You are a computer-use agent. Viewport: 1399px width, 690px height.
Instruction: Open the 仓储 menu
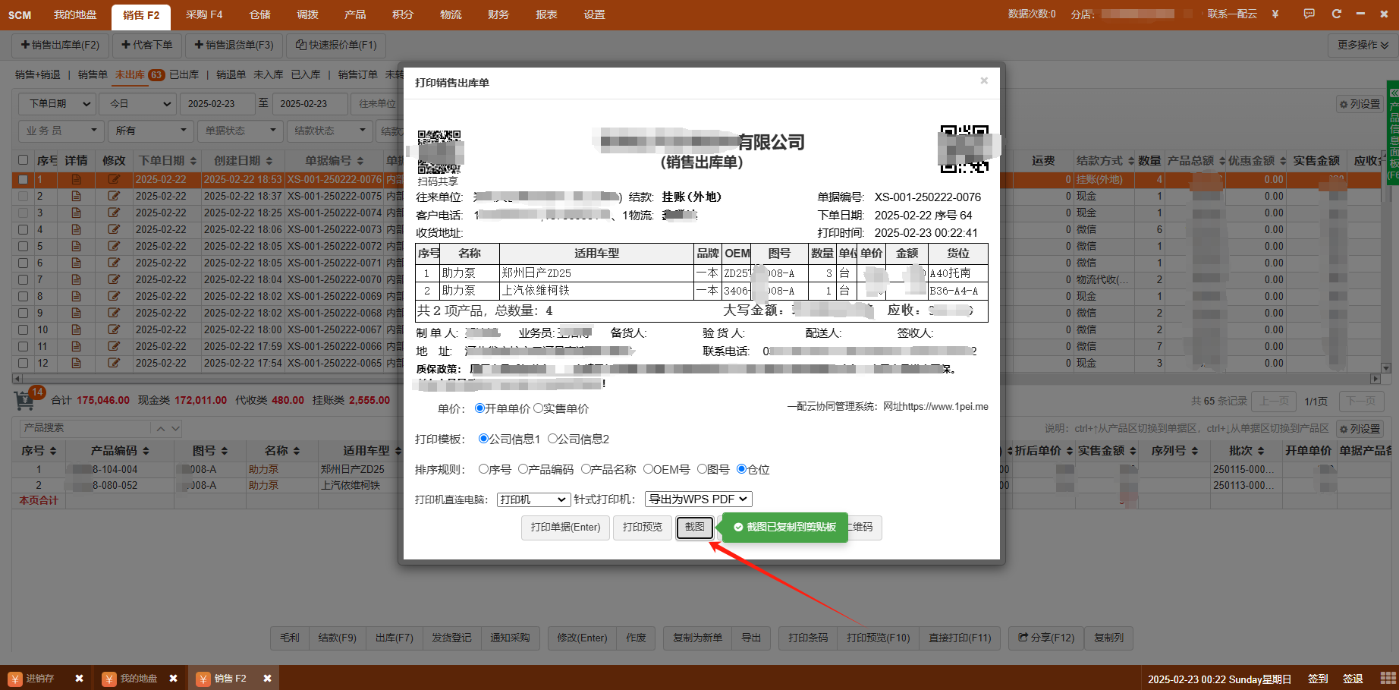[259, 14]
